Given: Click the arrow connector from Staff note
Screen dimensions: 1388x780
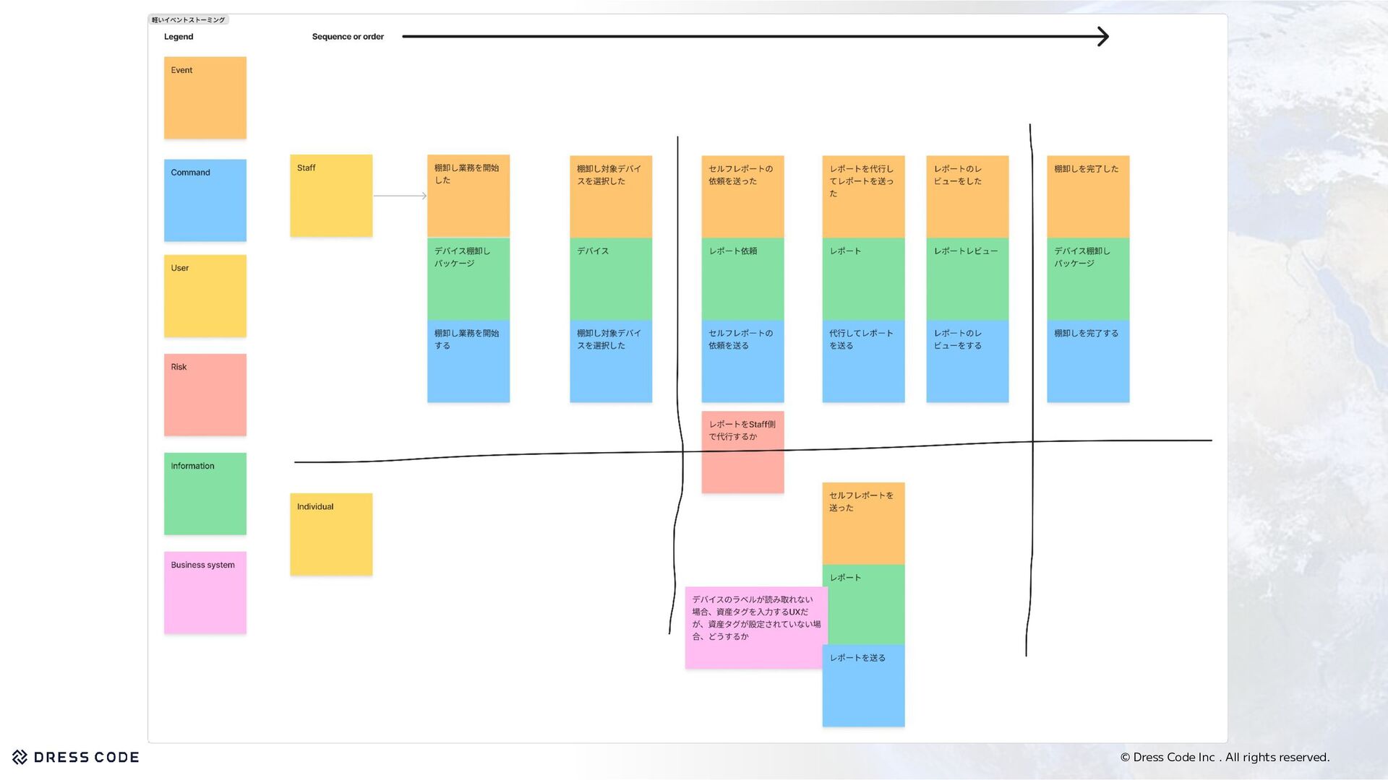Looking at the screenshot, I should click(x=399, y=196).
